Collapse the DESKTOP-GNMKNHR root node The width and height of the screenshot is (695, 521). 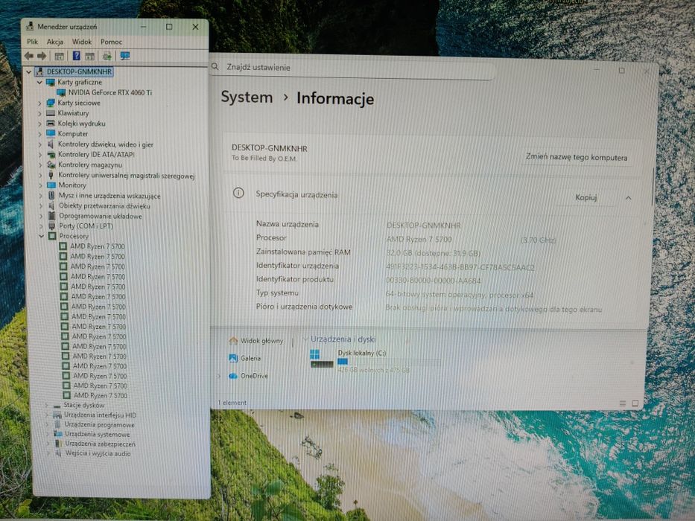[x=29, y=71]
